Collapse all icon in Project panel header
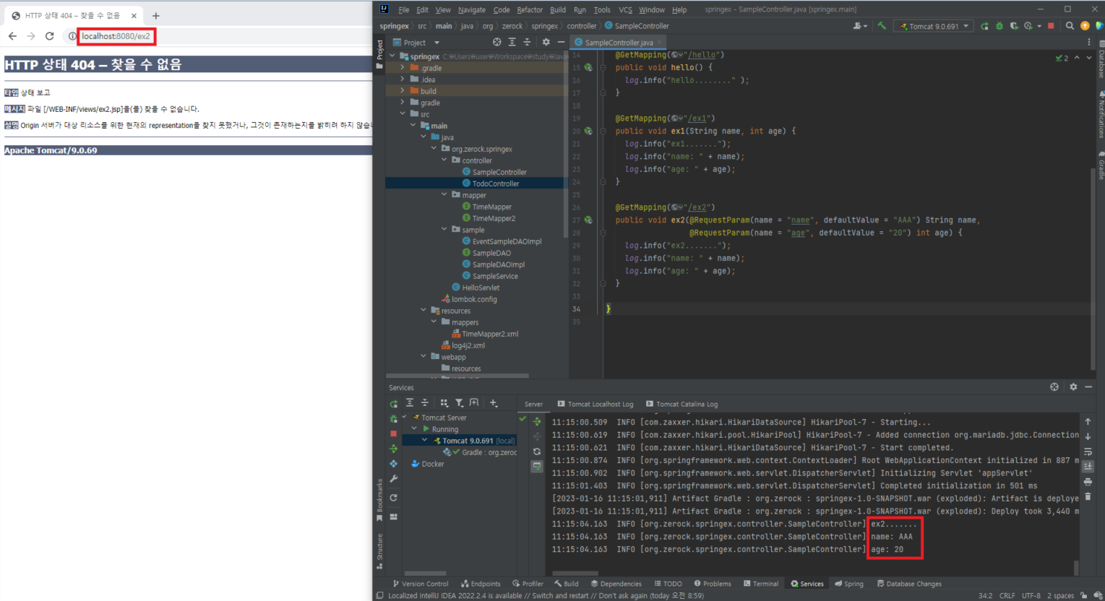Image resolution: width=1105 pixels, height=601 pixels. (527, 42)
